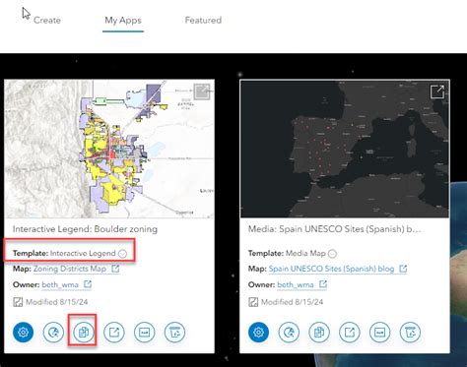
Task: Click the external-link icon beside Spain UNESCO blog map
Action: pyautogui.click(x=403, y=269)
